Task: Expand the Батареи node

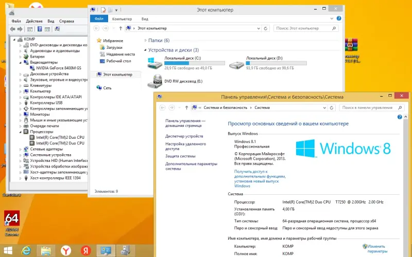Action: pos(20,57)
